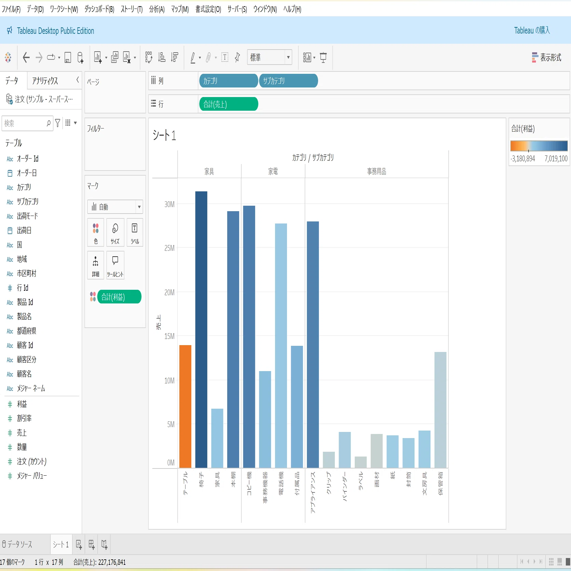Click the dark blue 椅子 bar
The width and height of the screenshot is (571, 571).
point(201,329)
